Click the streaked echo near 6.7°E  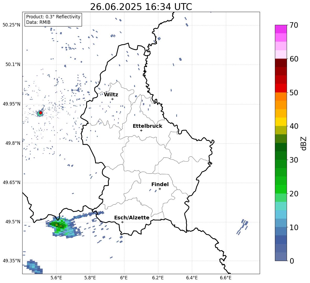point(242,227)
